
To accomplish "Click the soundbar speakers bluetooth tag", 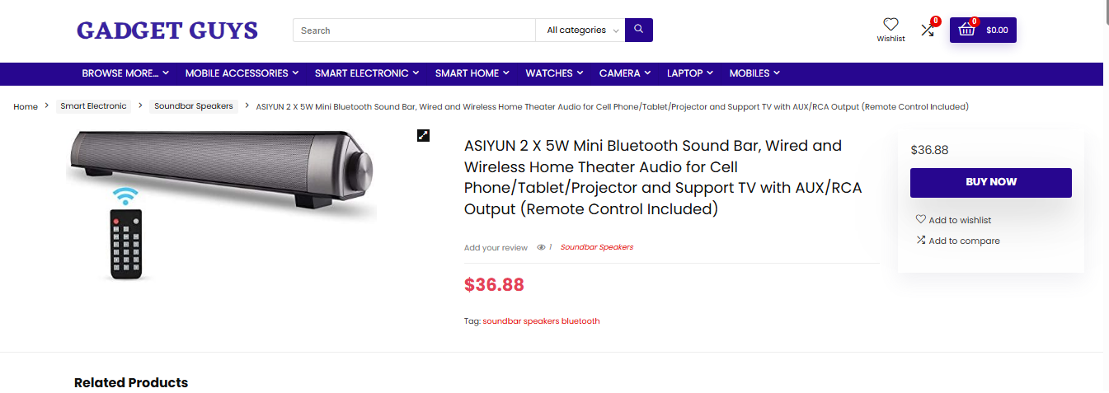I will 541,321.
